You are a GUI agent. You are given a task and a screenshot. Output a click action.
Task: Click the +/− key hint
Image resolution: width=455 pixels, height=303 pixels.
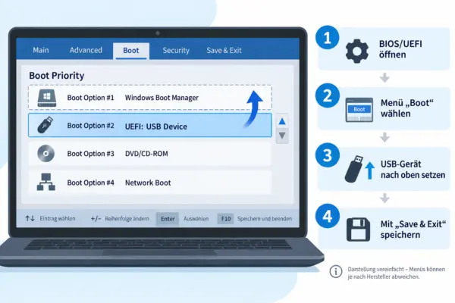coord(96,219)
